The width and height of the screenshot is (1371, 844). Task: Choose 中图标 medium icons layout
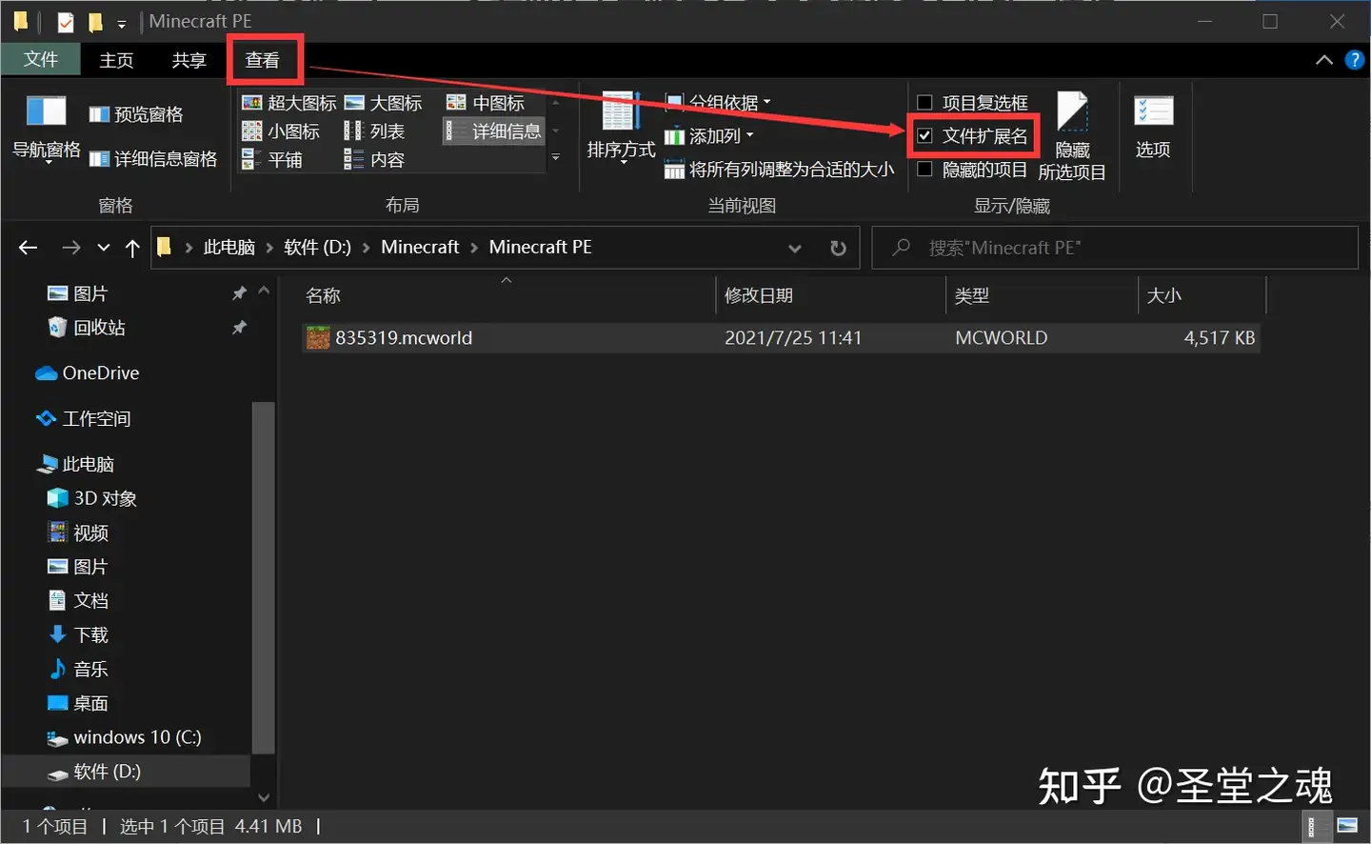tap(486, 103)
